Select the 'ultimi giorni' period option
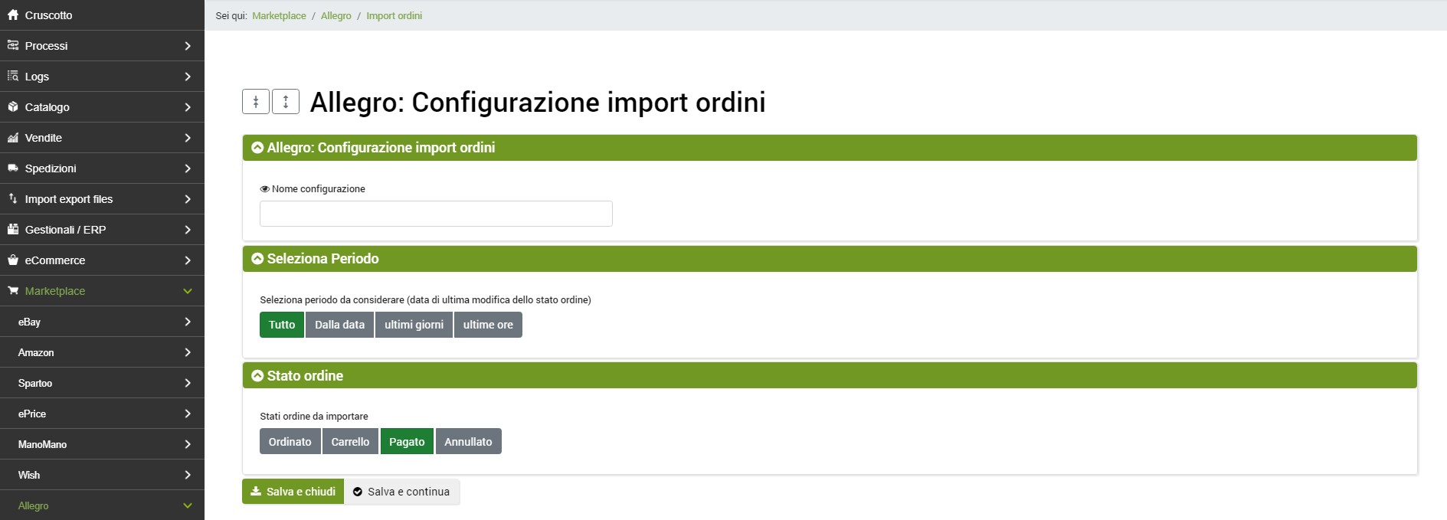Viewport: 1447px width, 520px height. (414, 325)
